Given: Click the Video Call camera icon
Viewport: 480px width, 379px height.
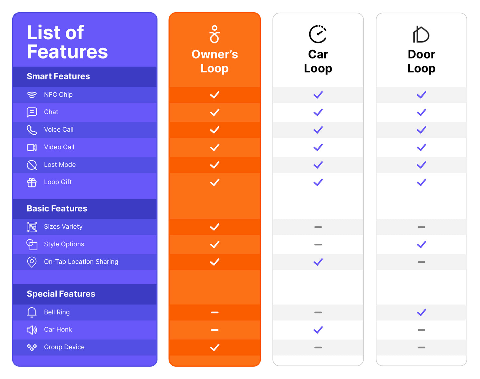Looking at the screenshot, I should (32, 147).
